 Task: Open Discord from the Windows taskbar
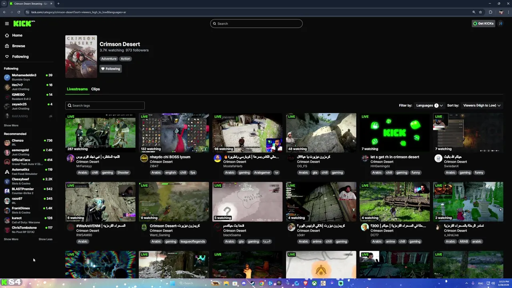244,283
